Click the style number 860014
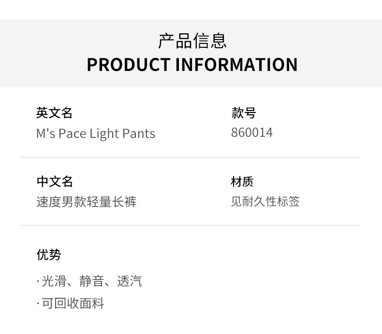 coord(251,132)
